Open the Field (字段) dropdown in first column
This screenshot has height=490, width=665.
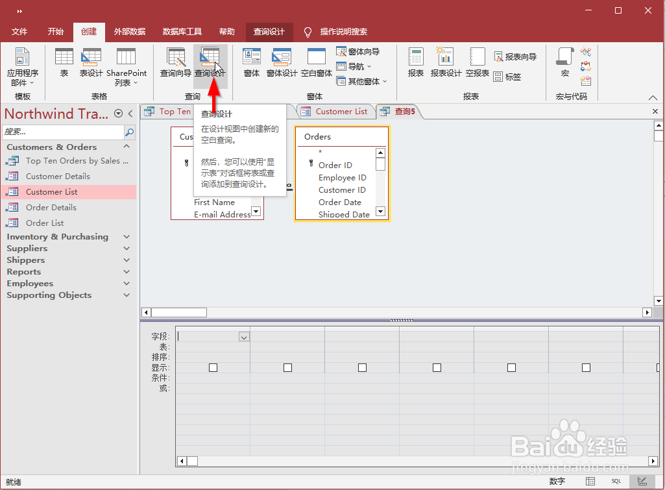pos(244,337)
